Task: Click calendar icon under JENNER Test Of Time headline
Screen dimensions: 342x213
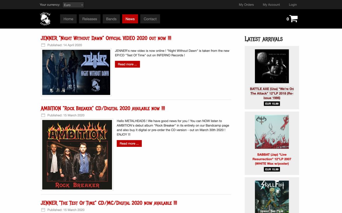Action: 43,210
